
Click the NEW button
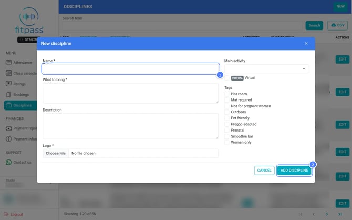pos(340,6)
